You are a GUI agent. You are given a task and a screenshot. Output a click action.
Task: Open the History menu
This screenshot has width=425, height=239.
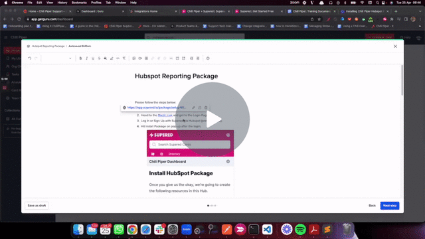(x=62, y=3)
